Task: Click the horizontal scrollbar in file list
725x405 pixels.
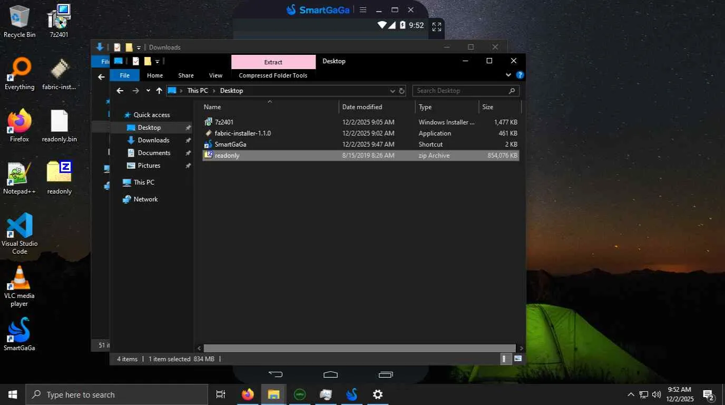Action: [360, 348]
